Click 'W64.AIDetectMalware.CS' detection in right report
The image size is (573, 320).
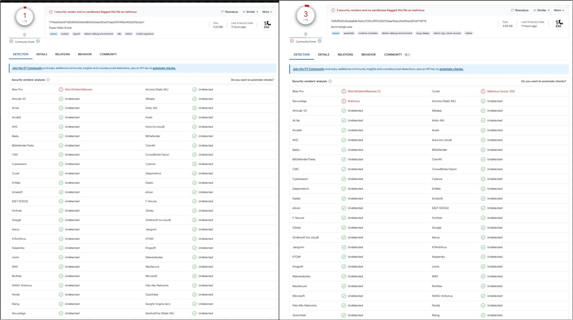[364, 91]
